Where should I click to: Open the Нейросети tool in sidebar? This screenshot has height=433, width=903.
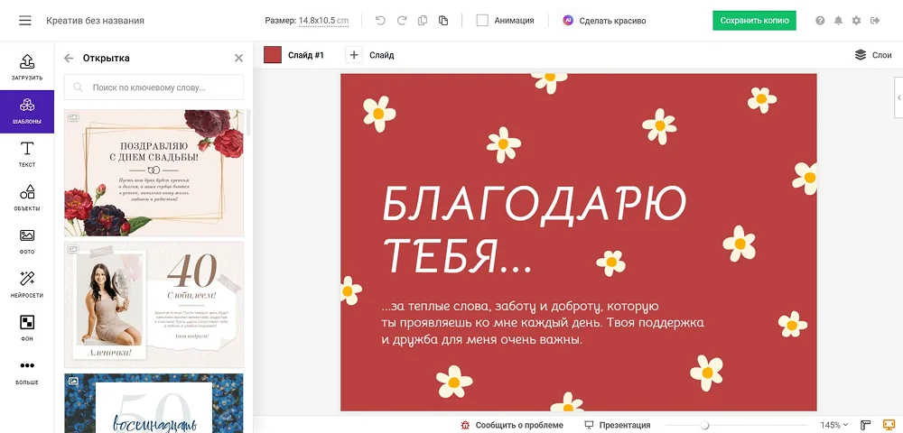pyautogui.click(x=27, y=284)
